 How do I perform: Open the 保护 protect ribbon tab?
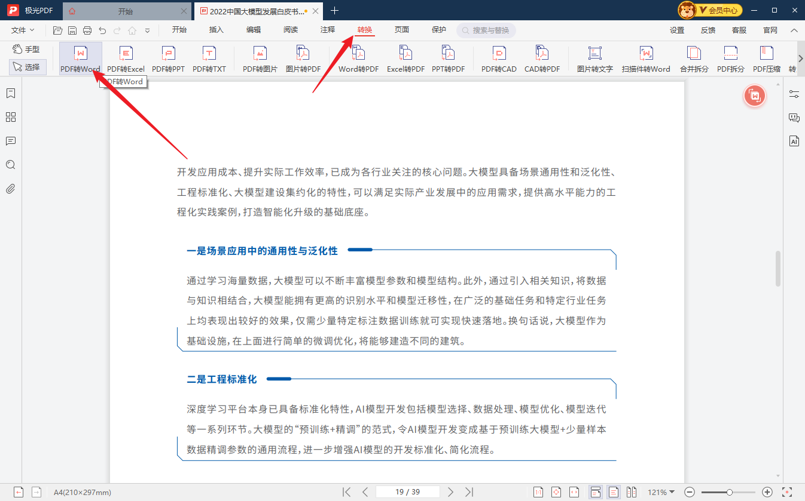coord(438,30)
